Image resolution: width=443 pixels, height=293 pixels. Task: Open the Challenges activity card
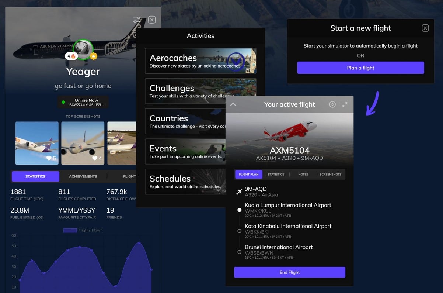tap(200, 91)
